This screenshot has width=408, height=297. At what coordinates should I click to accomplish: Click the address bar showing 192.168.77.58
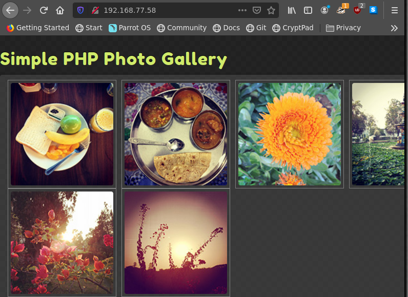[x=164, y=10]
